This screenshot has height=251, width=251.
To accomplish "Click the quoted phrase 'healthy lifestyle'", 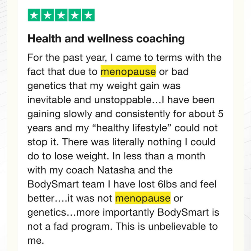I will [x=132, y=128].
